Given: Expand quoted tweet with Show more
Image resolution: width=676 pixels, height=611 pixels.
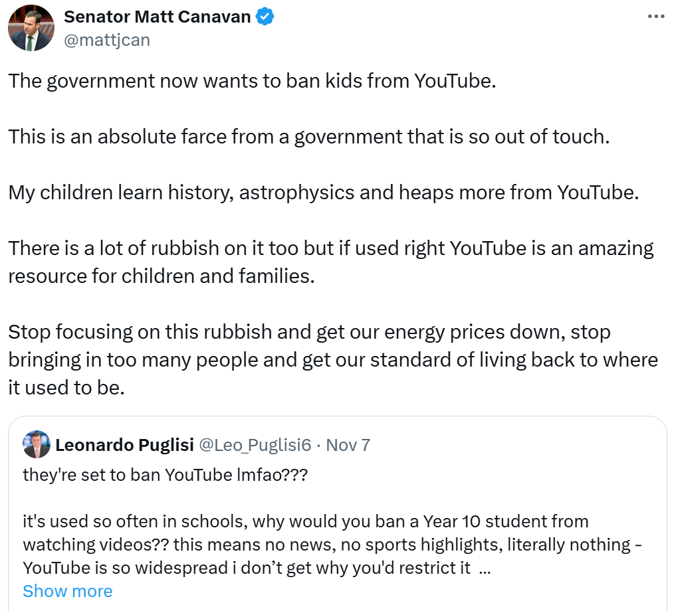Looking at the screenshot, I should [68, 591].
